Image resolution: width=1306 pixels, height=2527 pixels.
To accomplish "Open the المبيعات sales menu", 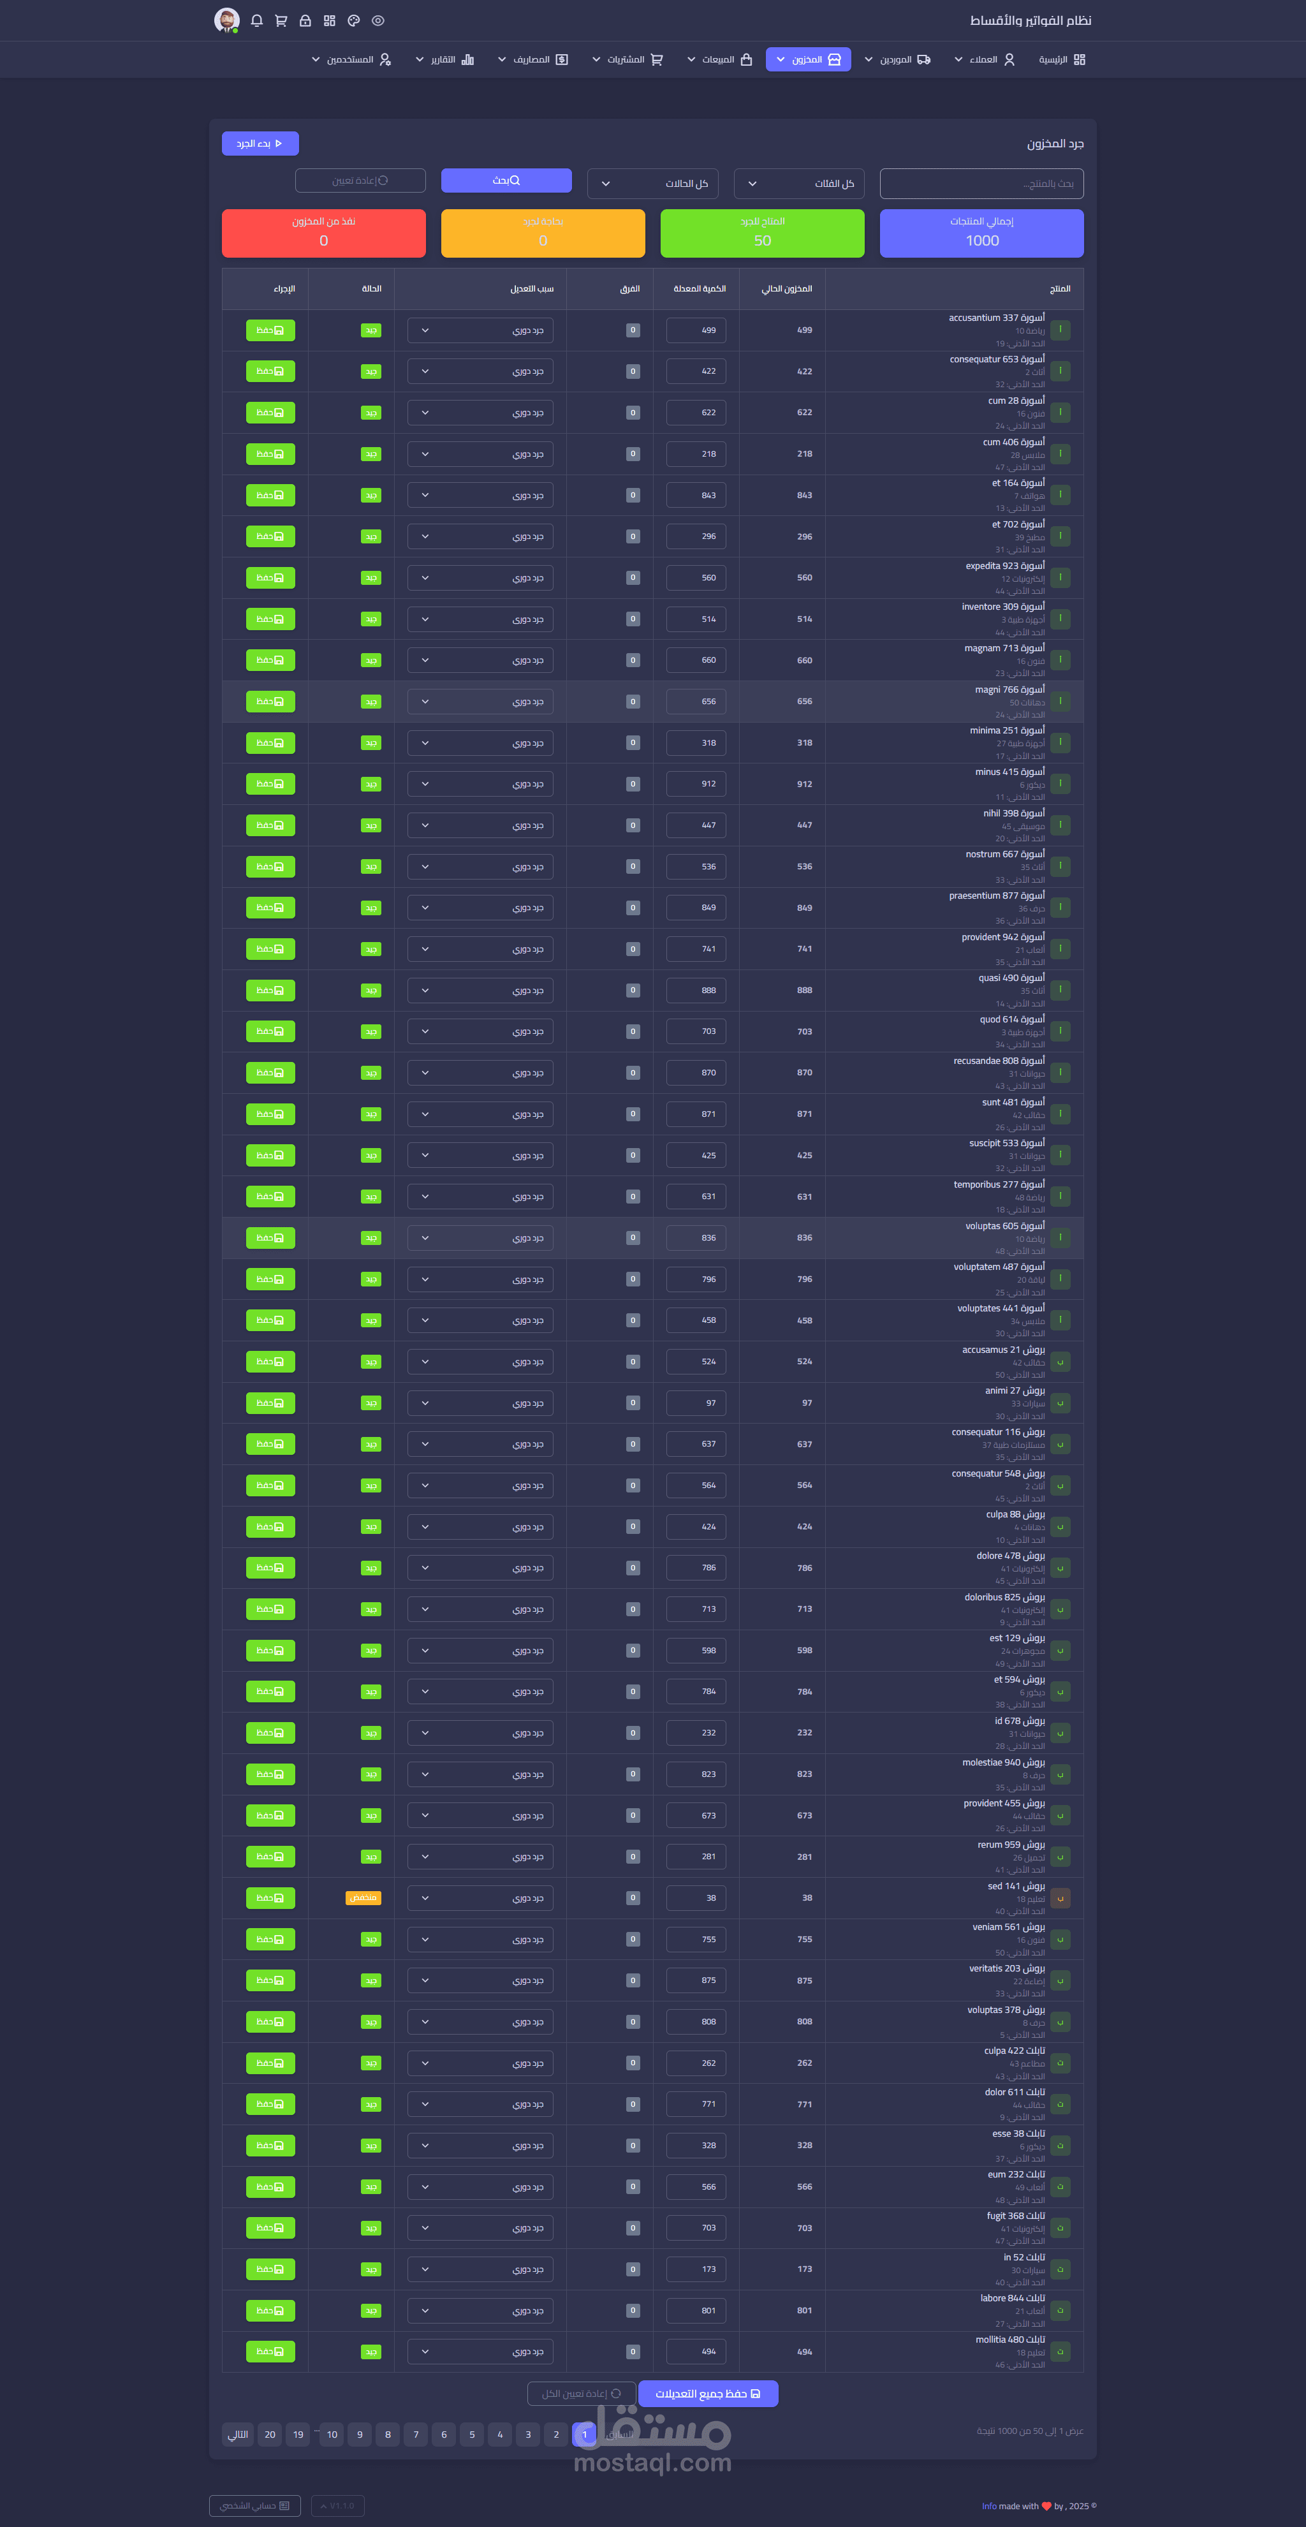I will (x=720, y=60).
